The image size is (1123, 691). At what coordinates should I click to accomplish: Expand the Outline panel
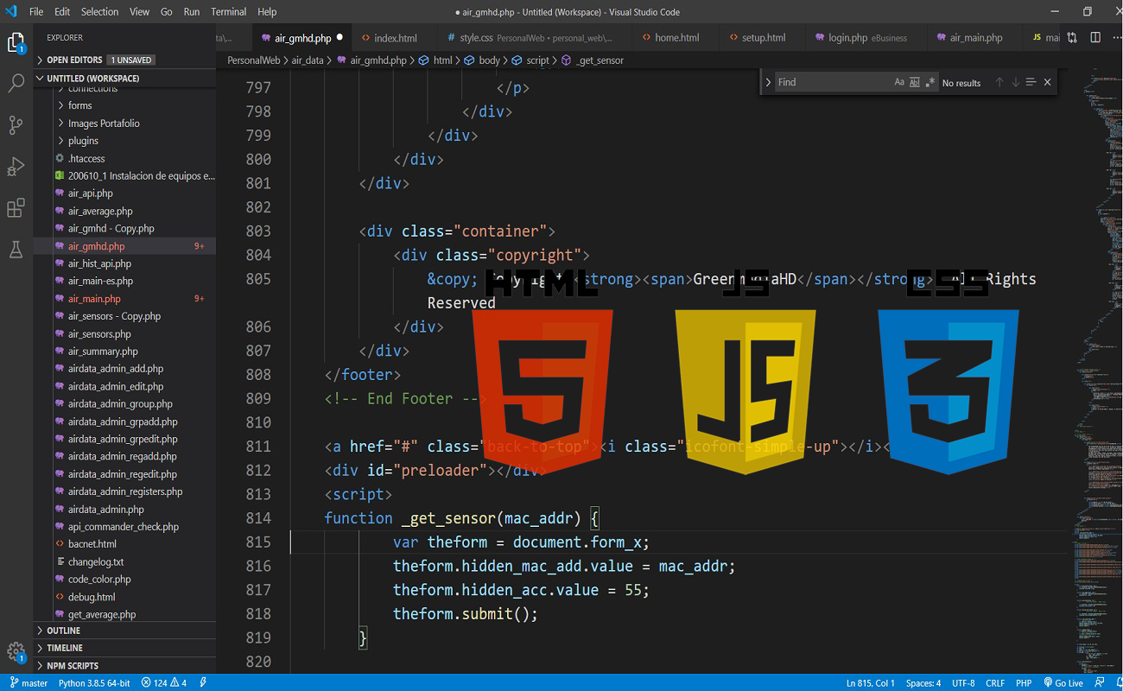[x=124, y=631]
